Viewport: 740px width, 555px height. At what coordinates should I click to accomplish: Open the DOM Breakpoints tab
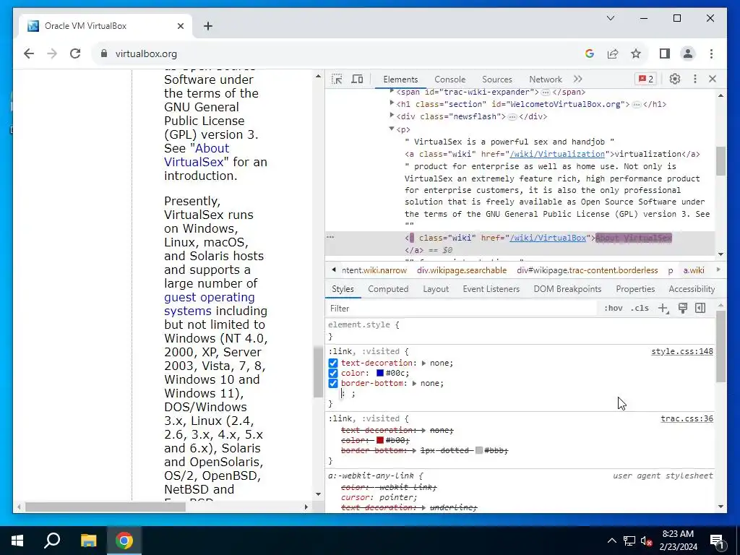(x=567, y=289)
